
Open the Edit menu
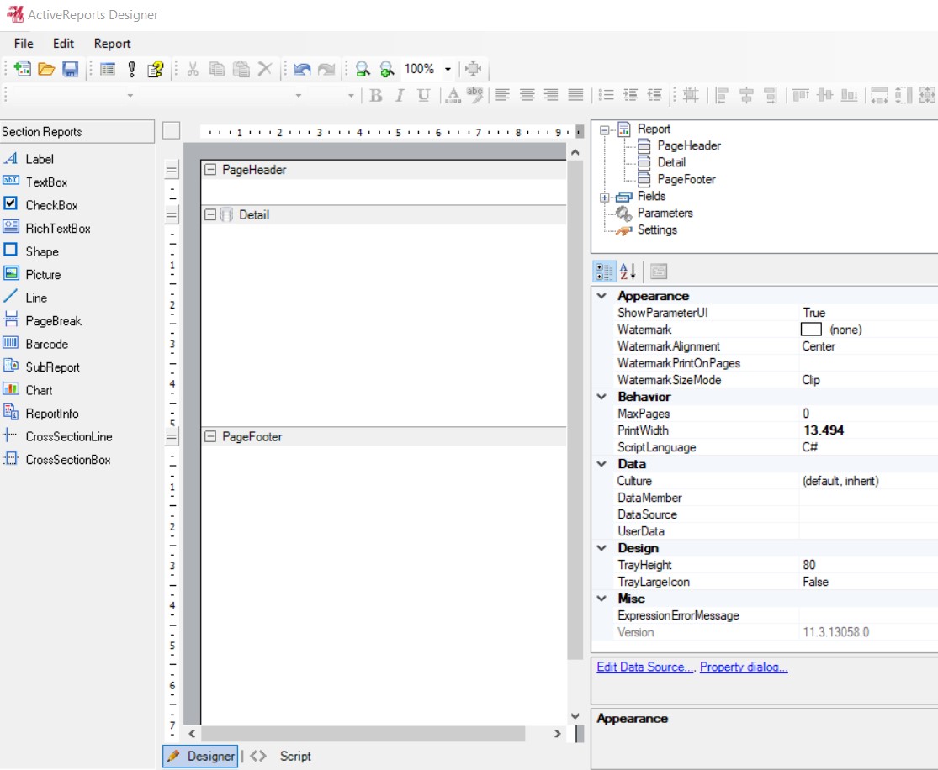63,44
